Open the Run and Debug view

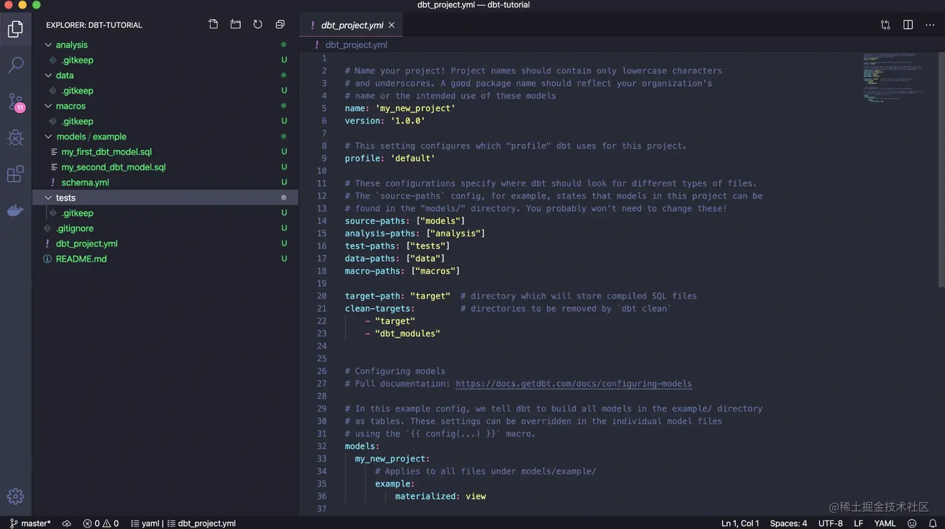coord(16,138)
